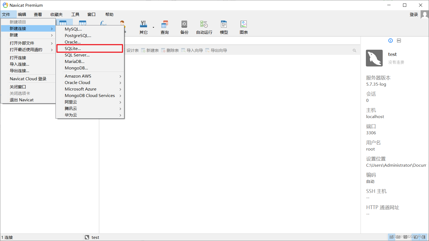
Task: Choose SQLite... connection type
Action: click(90, 49)
